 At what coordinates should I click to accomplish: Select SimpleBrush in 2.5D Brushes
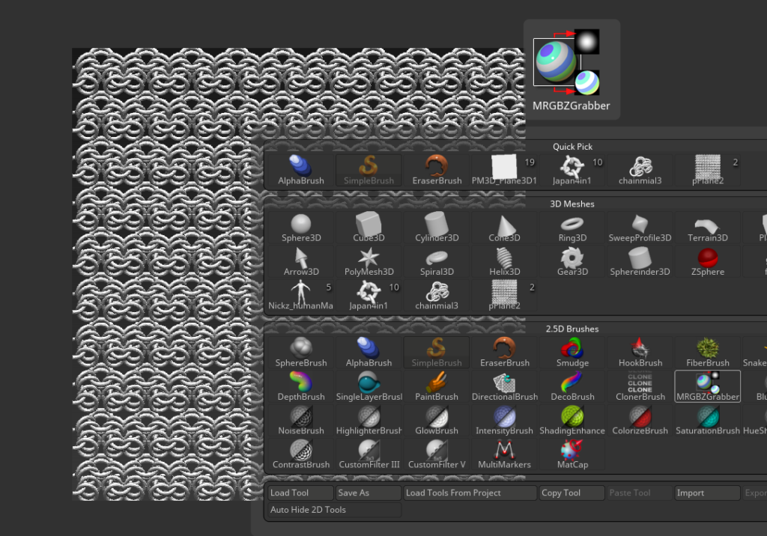click(437, 353)
